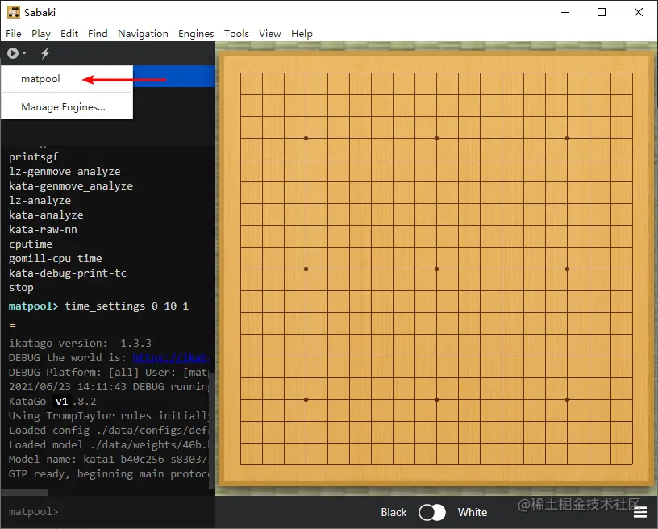Open the Engines menu

click(x=196, y=34)
